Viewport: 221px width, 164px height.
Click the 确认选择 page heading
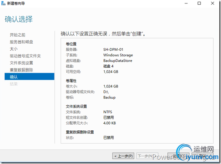[x=19, y=19]
